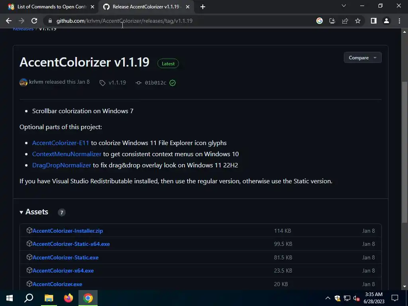Close the List of Commands tab
Viewport: 408px width, 306px height.
[x=92, y=7]
